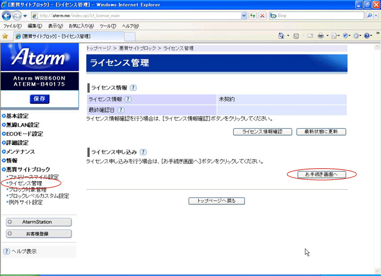The width and height of the screenshot is (381, 276).
Task: Click the ヘルプ表示 help icon in sidebar
Action: (6, 251)
